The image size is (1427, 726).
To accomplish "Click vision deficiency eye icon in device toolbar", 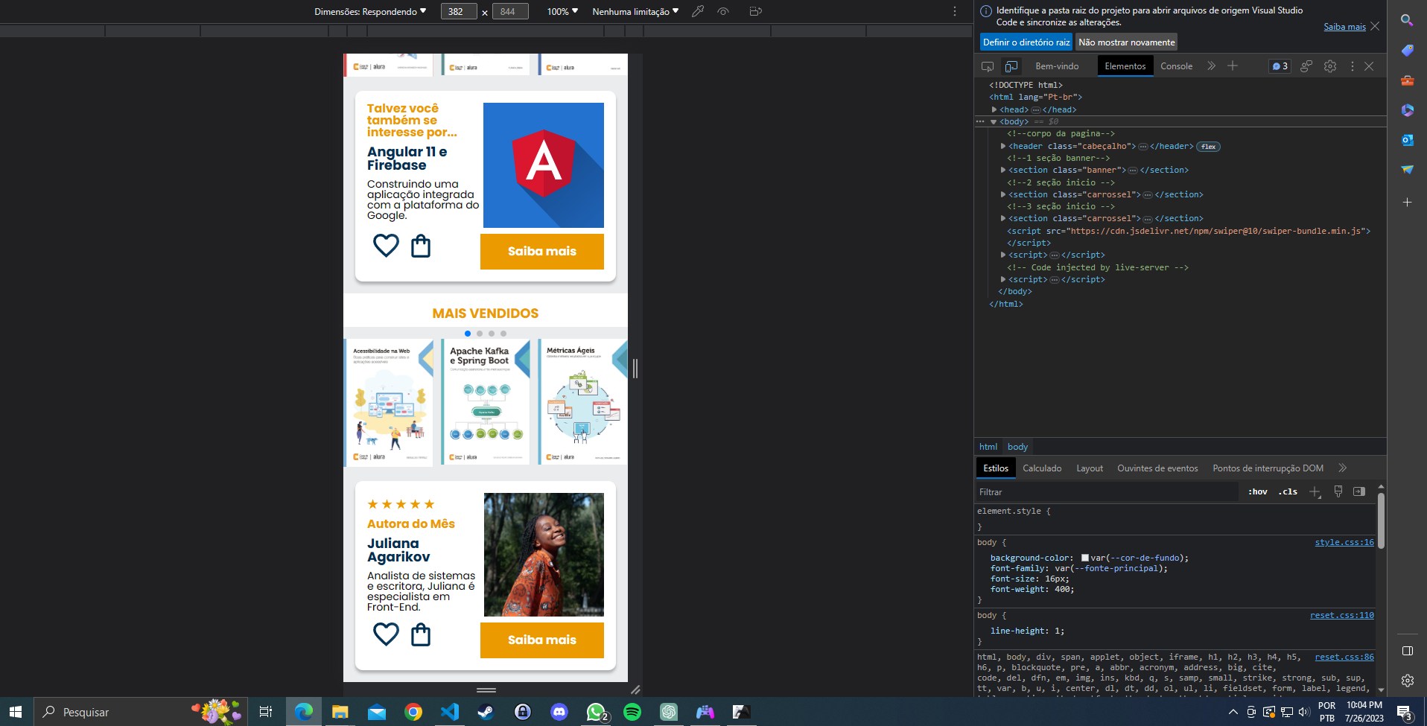I will [722, 11].
